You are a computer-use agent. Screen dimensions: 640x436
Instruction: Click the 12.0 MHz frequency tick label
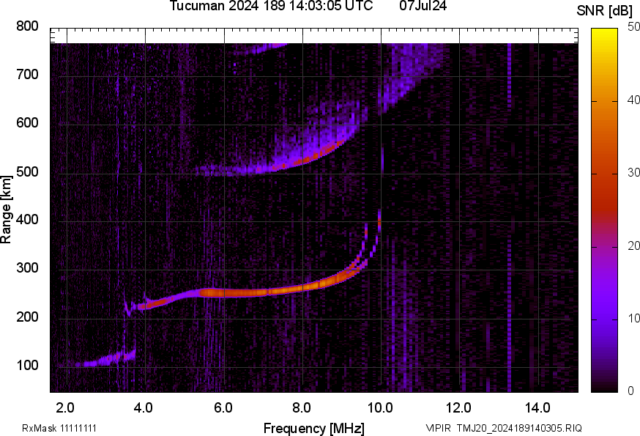tap(458, 408)
